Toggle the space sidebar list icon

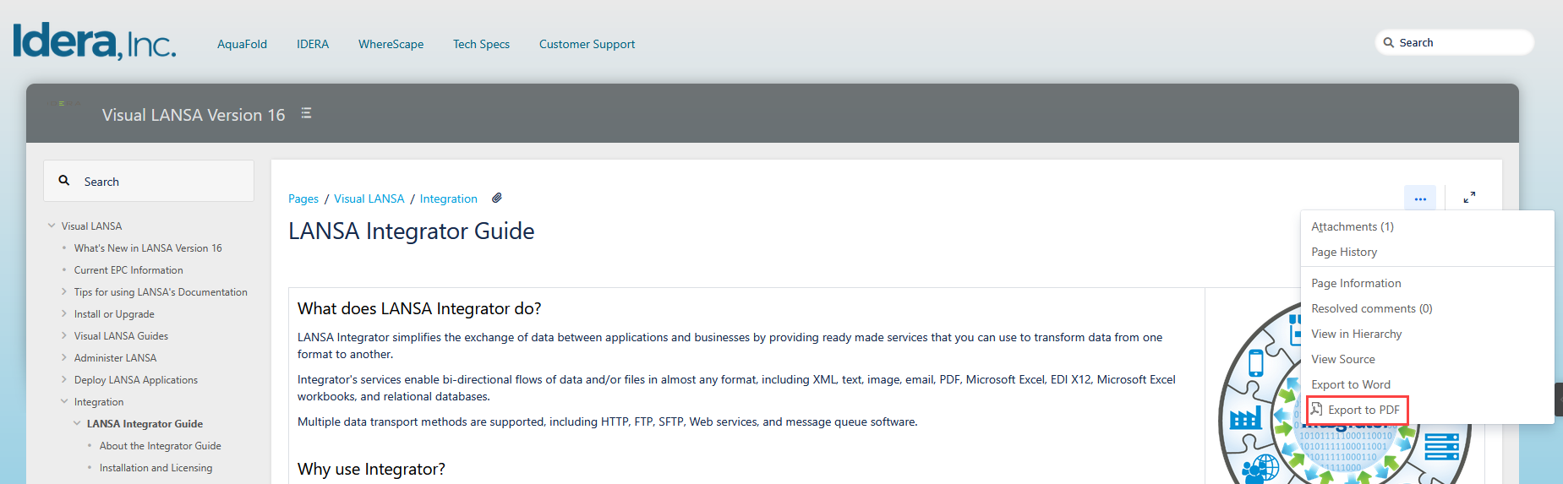(306, 113)
